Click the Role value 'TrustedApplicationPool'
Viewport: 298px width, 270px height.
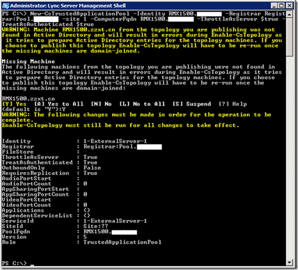coord(122,242)
